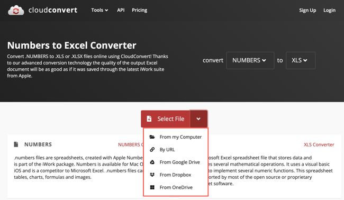This screenshot has height=200, width=344.
Task: Click the document icon beside NUMBERS heading
Action: 16,144
